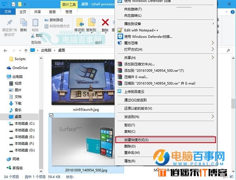The width and height of the screenshot is (236, 180).
Task: Open Local Disk (E:) in sidebar
Action: tap(22, 137)
